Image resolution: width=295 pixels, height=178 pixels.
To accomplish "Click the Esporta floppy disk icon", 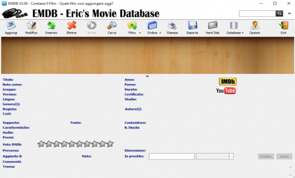I will [192, 25].
